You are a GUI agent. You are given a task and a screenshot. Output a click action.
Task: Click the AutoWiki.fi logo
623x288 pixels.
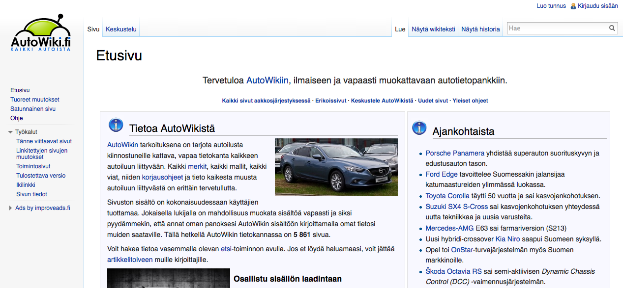pyautogui.click(x=41, y=34)
